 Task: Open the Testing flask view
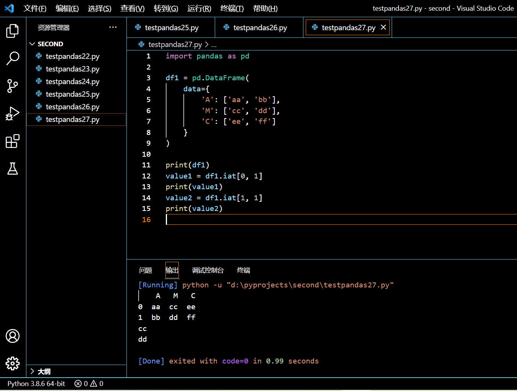[x=13, y=169]
